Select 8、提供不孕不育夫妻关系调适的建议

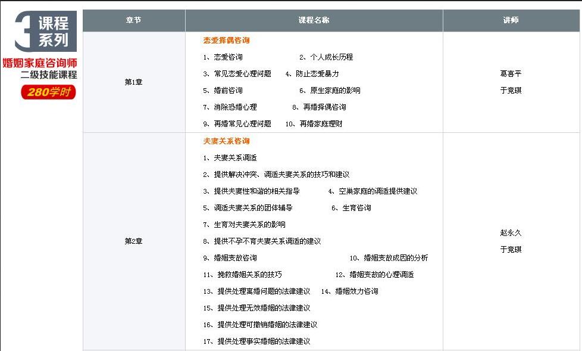262,242
